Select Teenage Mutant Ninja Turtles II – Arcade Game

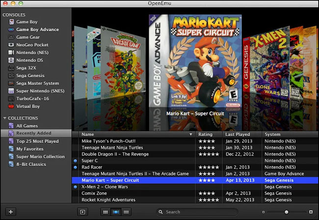click(x=195, y=173)
